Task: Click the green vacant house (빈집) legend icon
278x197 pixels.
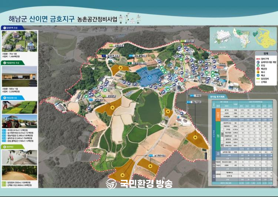Action: 258,66
